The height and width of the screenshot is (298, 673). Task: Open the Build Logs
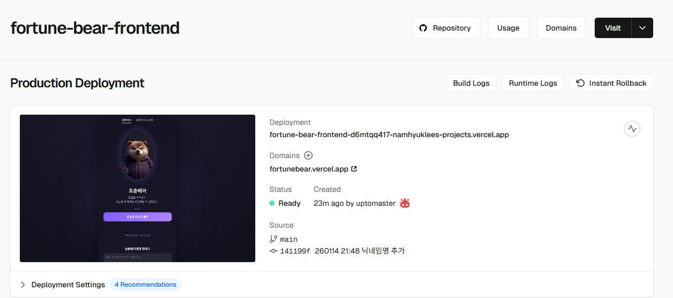(471, 83)
